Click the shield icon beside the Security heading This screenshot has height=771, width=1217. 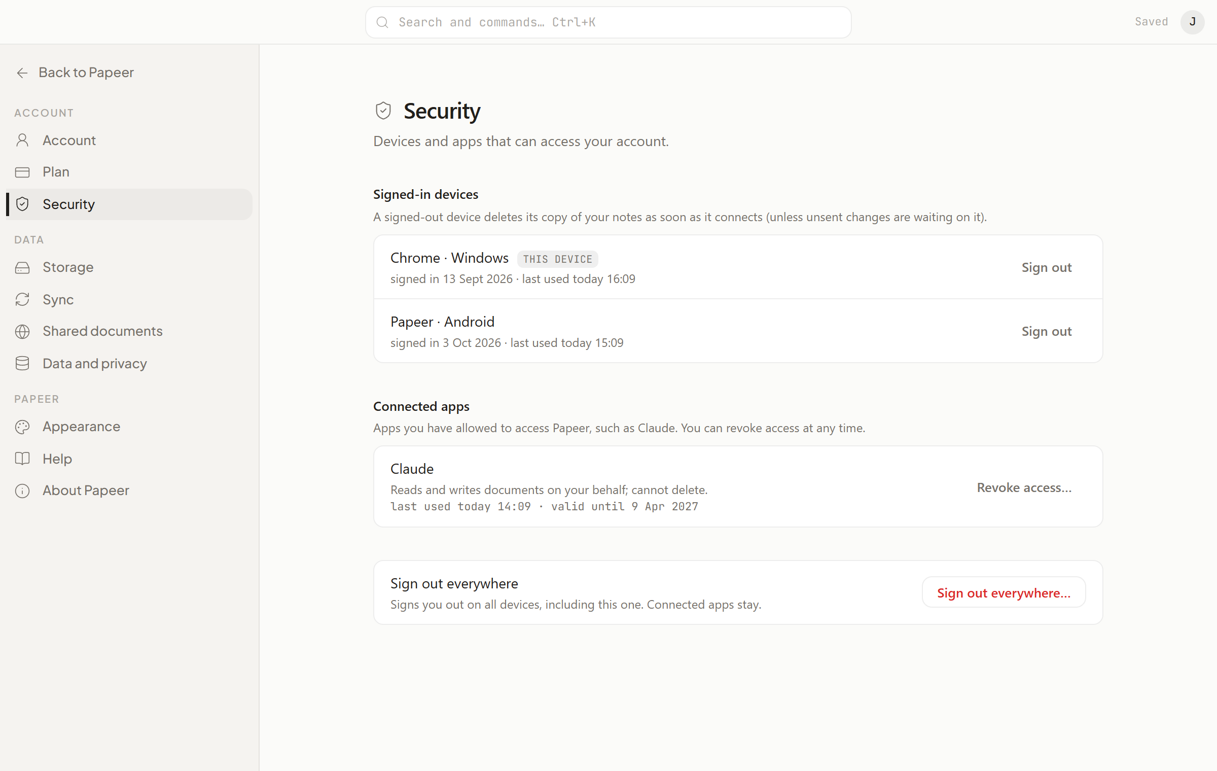pyautogui.click(x=383, y=111)
